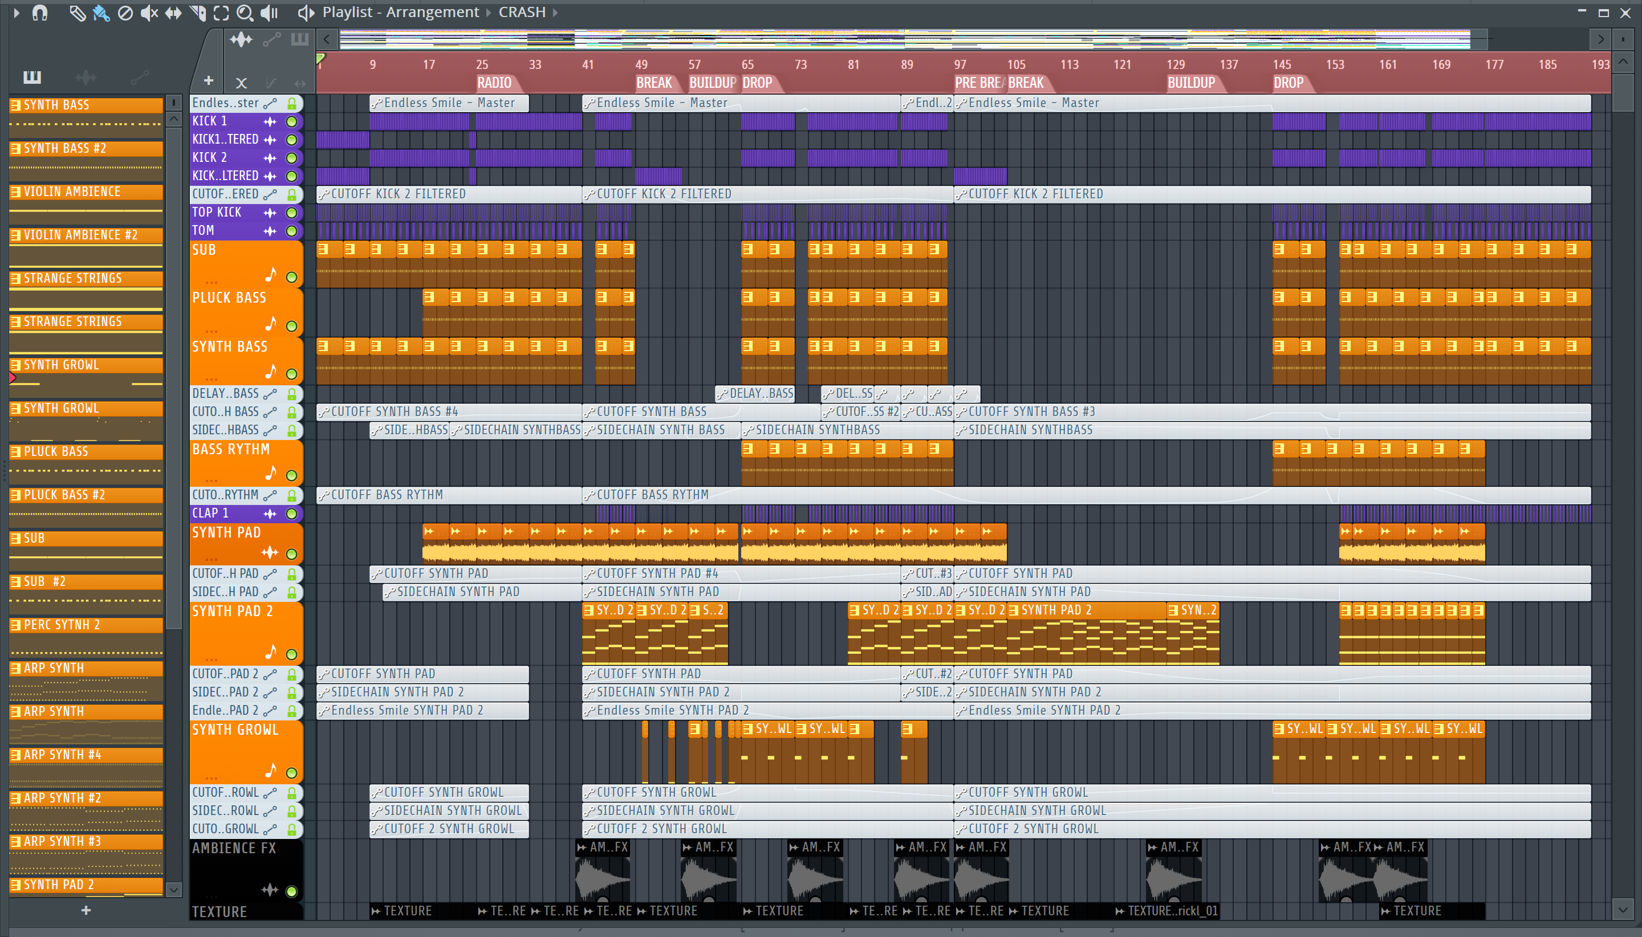This screenshot has width=1642, height=937.
Task: Mute the TOM track
Action: tap(291, 231)
